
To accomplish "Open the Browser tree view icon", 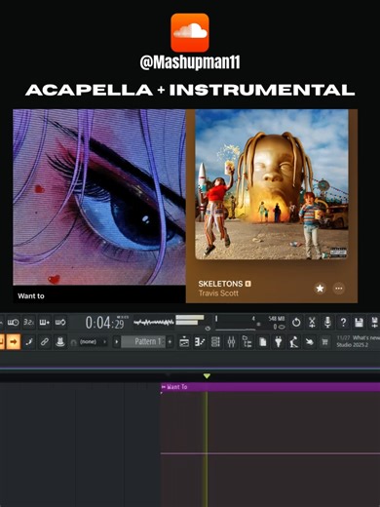I will click(x=247, y=342).
